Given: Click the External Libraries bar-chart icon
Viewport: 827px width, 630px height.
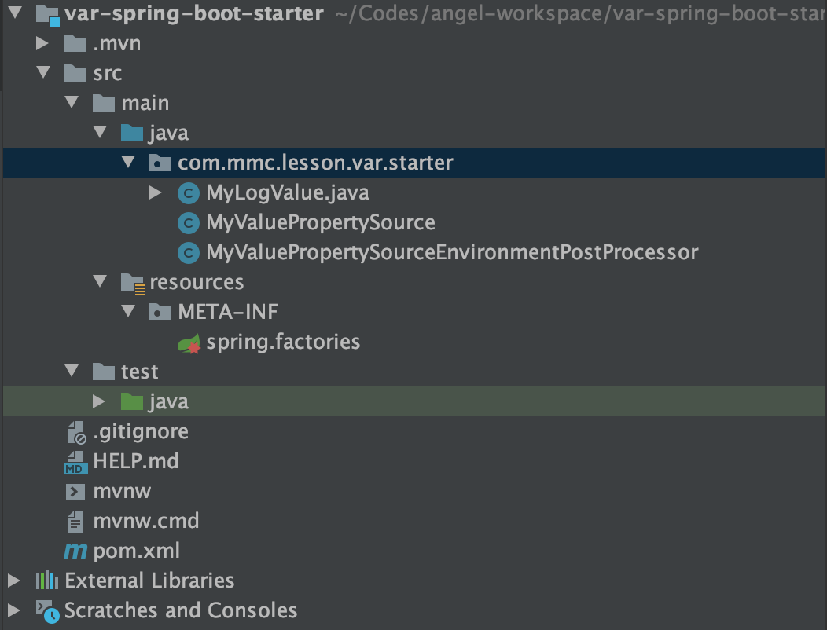Looking at the screenshot, I should click(x=47, y=581).
